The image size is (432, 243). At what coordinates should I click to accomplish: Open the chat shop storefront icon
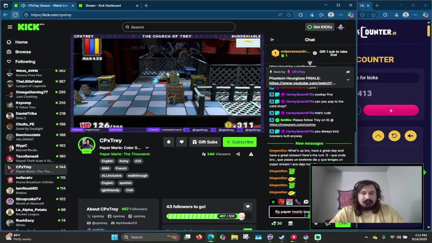click(x=291, y=223)
